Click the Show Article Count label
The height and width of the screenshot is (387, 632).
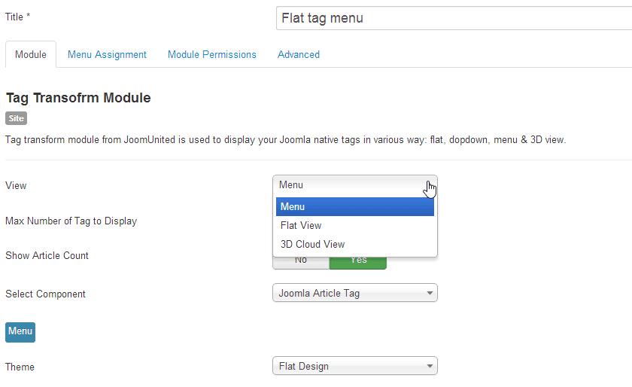coord(47,256)
